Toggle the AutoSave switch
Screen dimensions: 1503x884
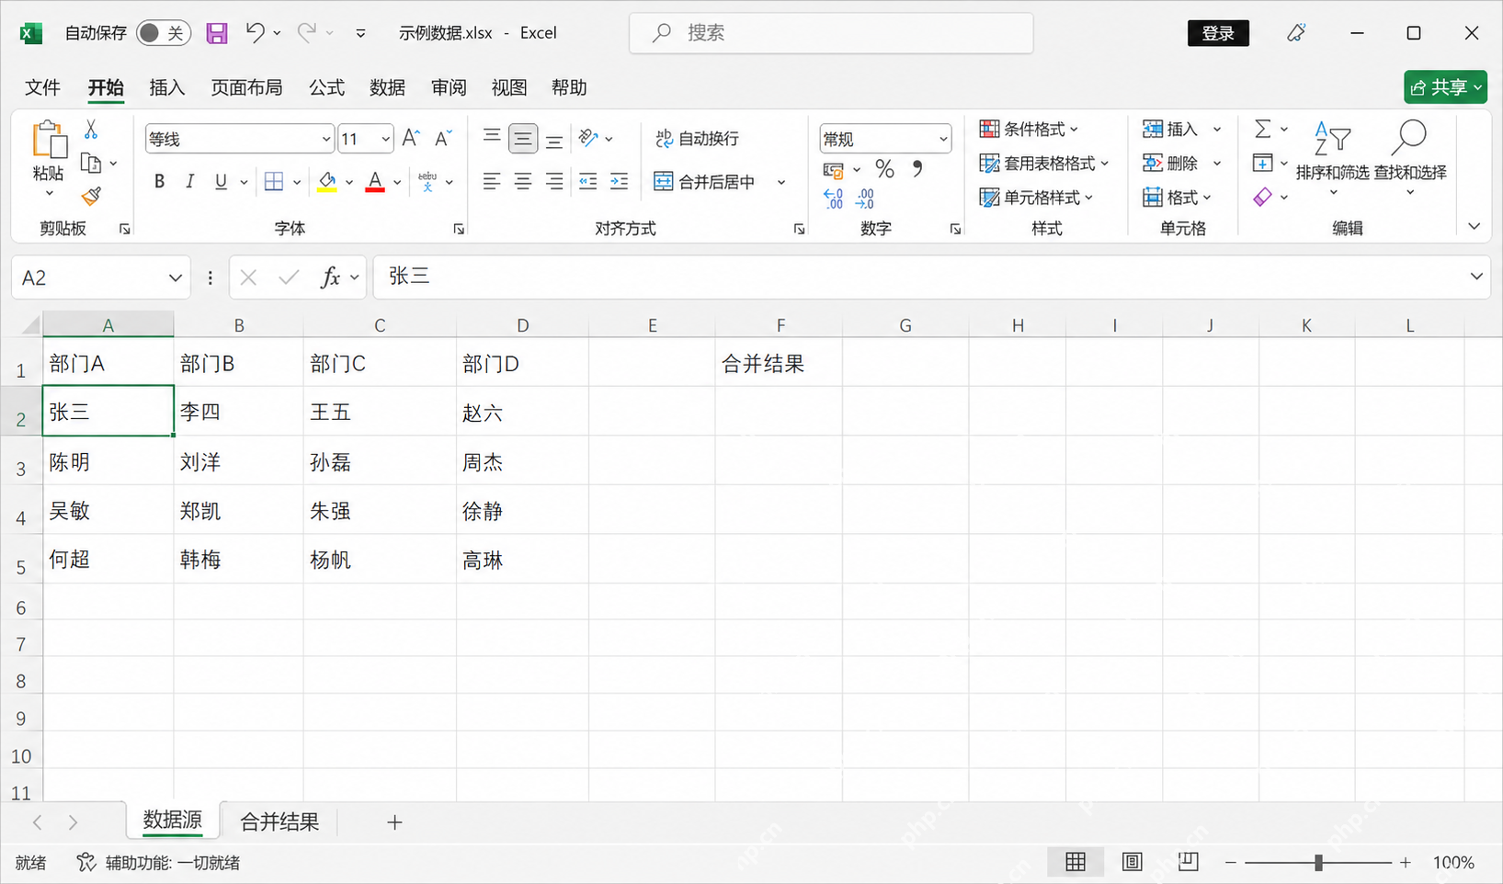[x=164, y=33]
